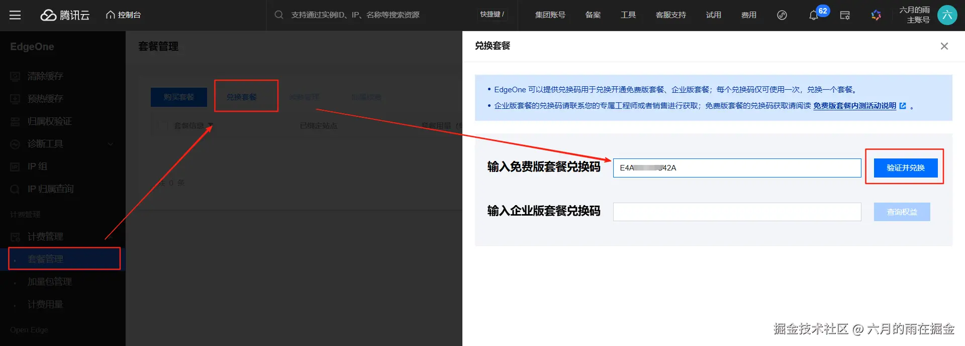Click the free plan redemption code field
Viewport: 965px width, 346px height.
point(737,168)
